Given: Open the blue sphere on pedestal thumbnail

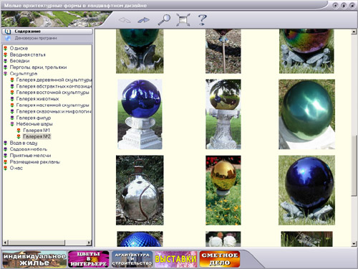Looking at the screenshot, I should (140, 114).
